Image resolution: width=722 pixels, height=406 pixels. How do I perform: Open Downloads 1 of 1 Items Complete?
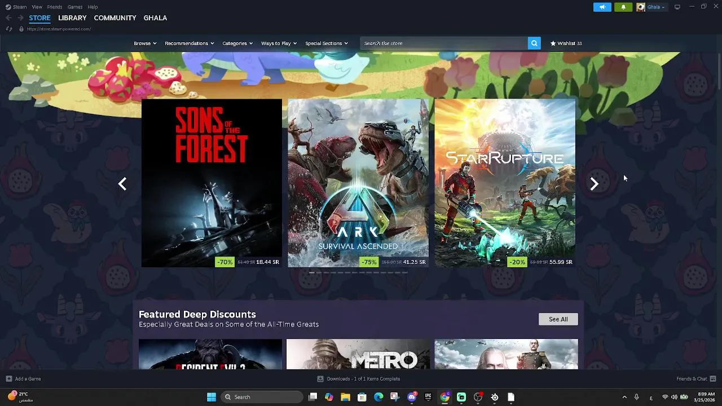pyautogui.click(x=363, y=379)
